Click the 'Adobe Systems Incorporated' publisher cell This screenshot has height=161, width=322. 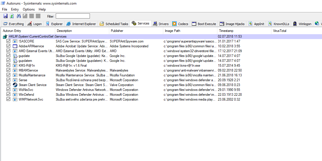(x=129, y=46)
